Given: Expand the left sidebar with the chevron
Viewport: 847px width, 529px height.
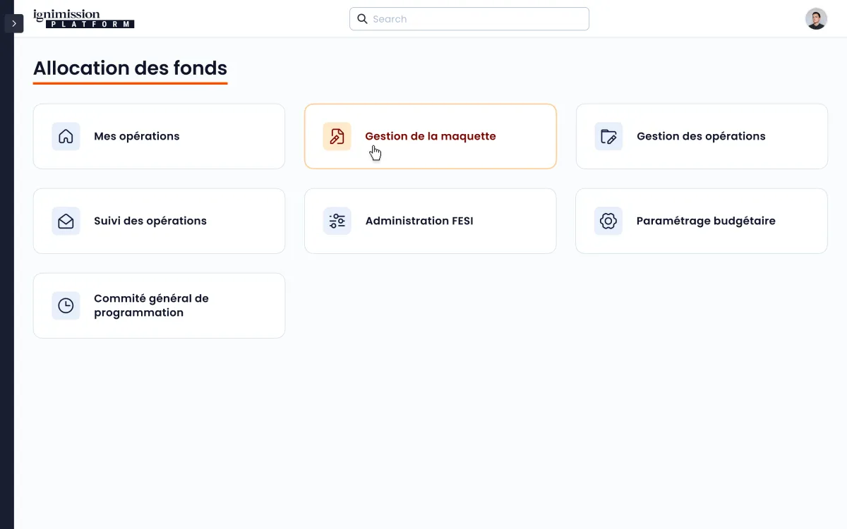Looking at the screenshot, I should pyautogui.click(x=14, y=23).
